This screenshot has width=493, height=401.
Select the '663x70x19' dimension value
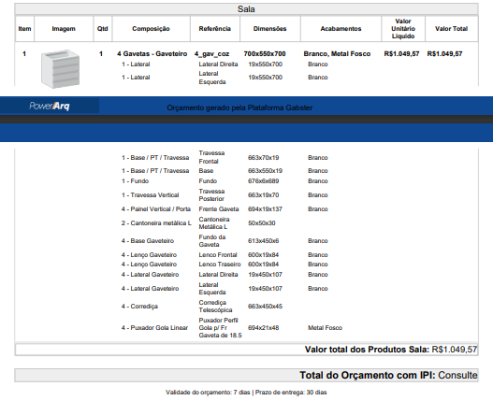click(x=263, y=158)
